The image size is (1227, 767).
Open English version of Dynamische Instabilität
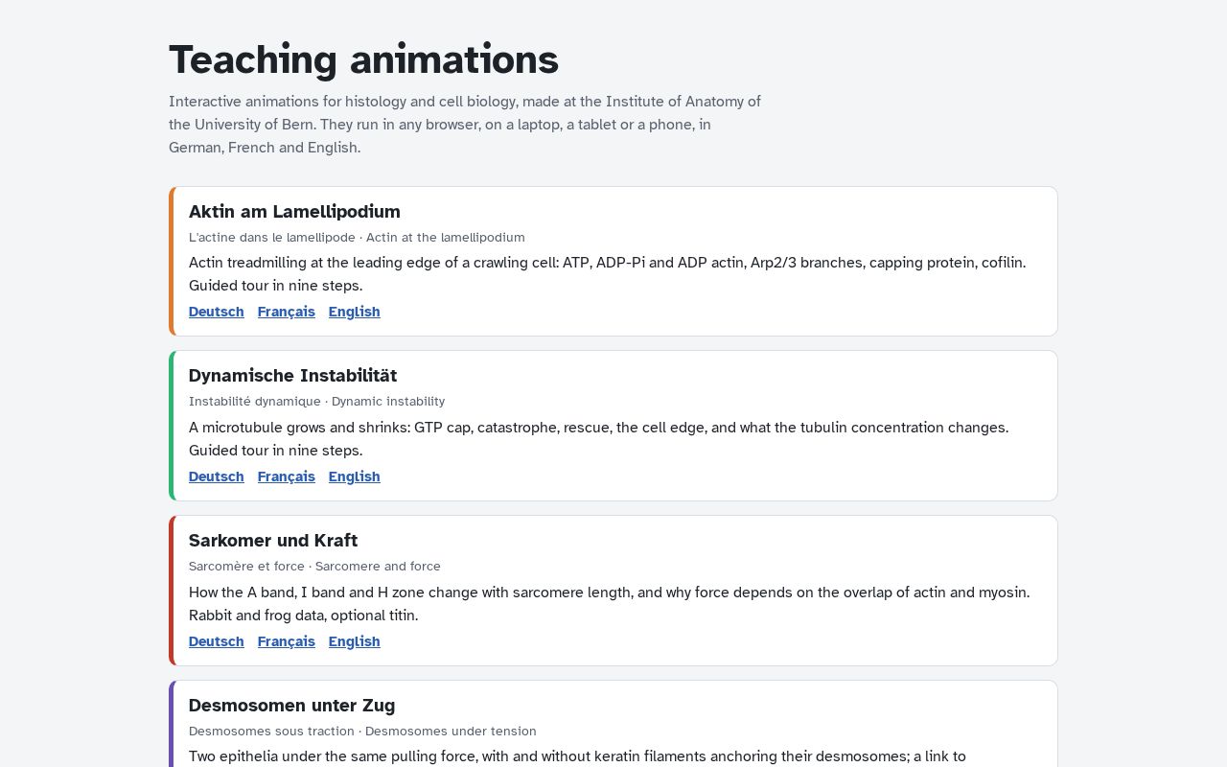[355, 476]
